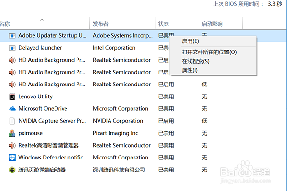Click the pximouse icon

(12, 133)
